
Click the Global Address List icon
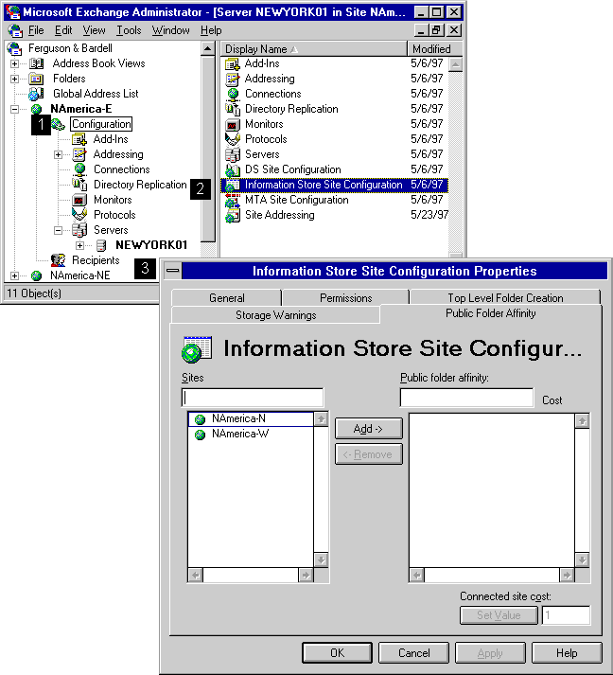point(36,94)
